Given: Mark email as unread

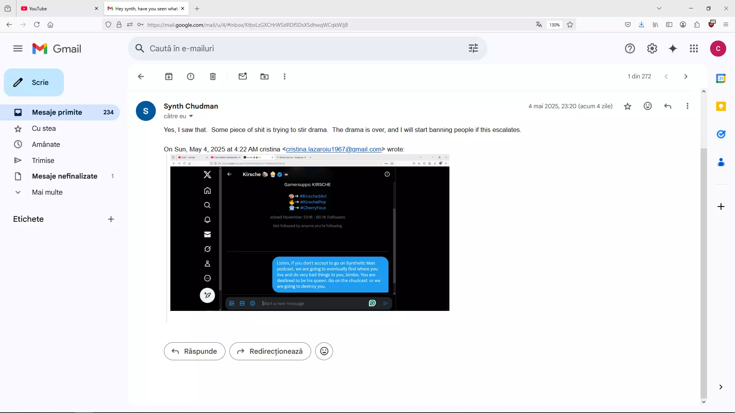Looking at the screenshot, I should (x=243, y=76).
